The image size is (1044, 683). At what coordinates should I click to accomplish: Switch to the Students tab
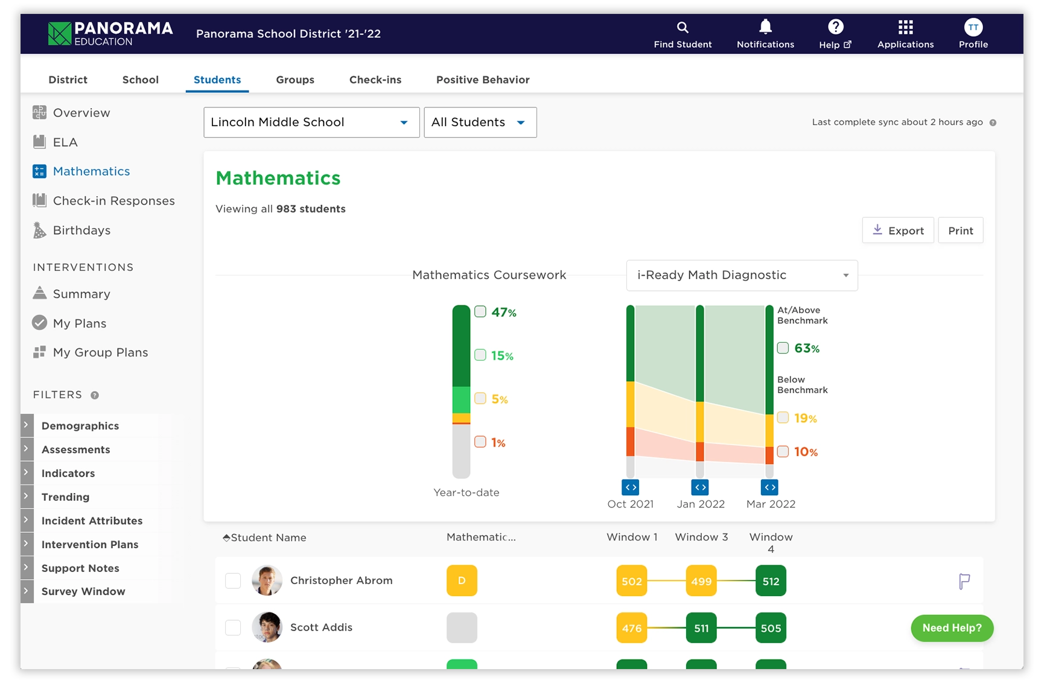(x=217, y=80)
